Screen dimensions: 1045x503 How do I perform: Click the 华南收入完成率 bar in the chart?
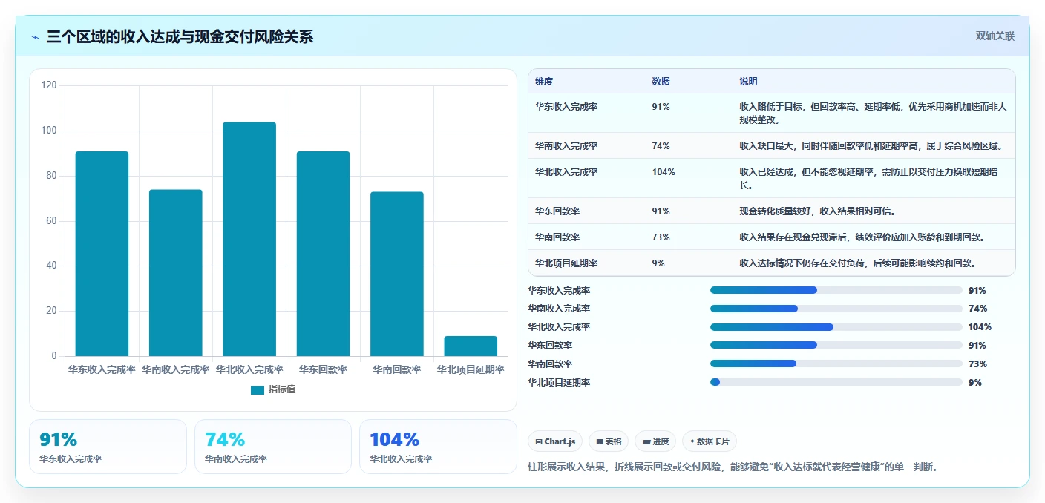click(176, 273)
